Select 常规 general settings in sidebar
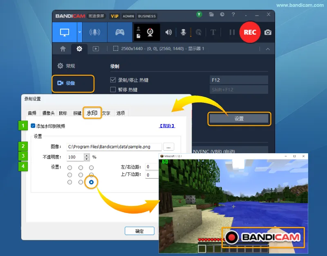This screenshot has width=327, height=256. 66,66
